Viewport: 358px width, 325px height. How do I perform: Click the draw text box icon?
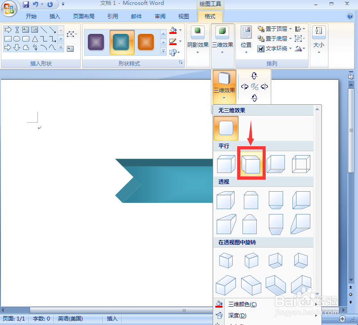(70, 49)
